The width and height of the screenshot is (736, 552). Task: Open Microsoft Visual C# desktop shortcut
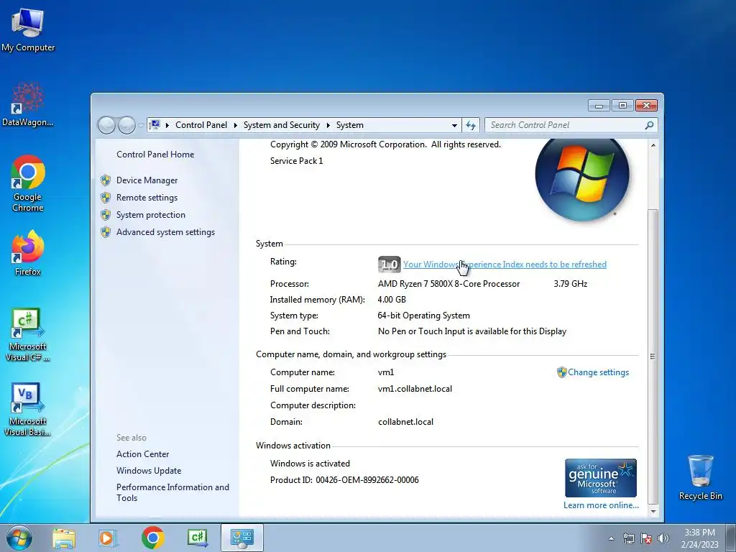(28, 335)
